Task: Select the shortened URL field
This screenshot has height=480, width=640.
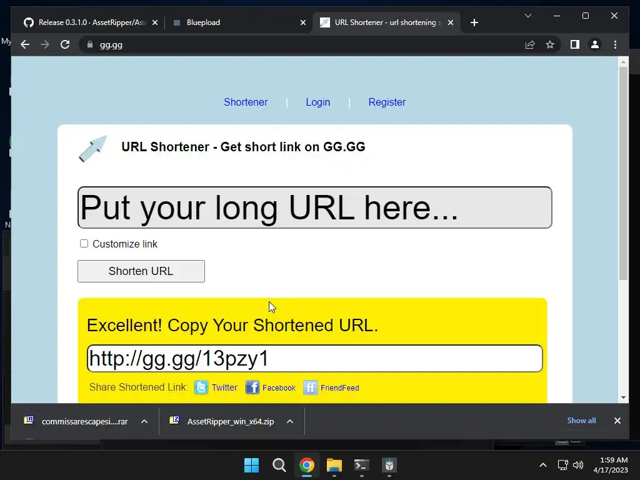Action: click(x=315, y=358)
